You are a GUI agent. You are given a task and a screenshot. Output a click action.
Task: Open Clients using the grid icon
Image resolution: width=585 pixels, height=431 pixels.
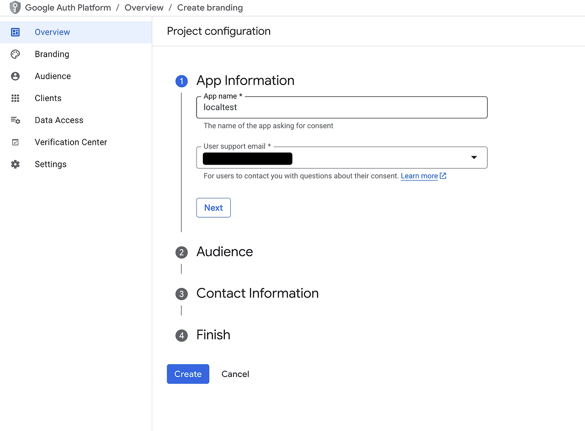[16, 98]
